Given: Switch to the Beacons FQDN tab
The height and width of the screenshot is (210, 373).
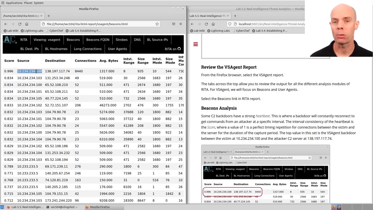Looking at the screenshot, I should pyautogui.click(x=98, y=40).
